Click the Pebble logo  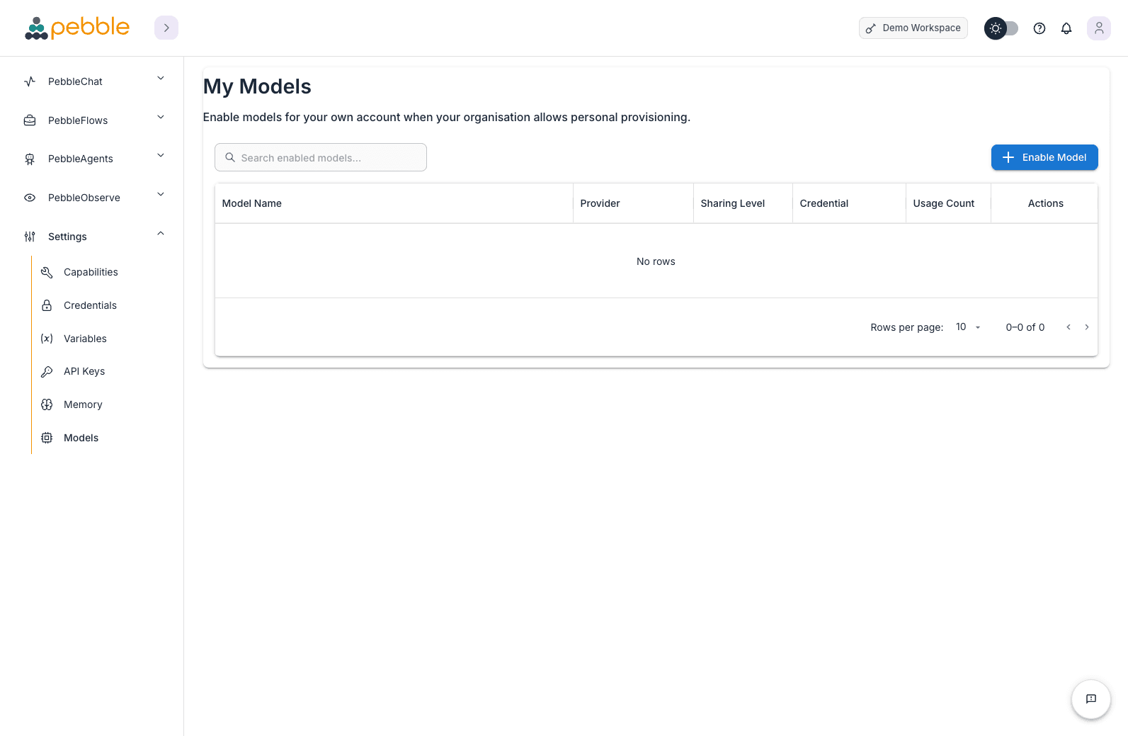click(x=76, y=28)
